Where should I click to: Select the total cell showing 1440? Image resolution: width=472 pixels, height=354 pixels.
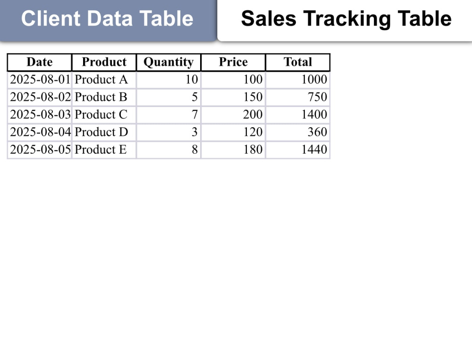298,149
